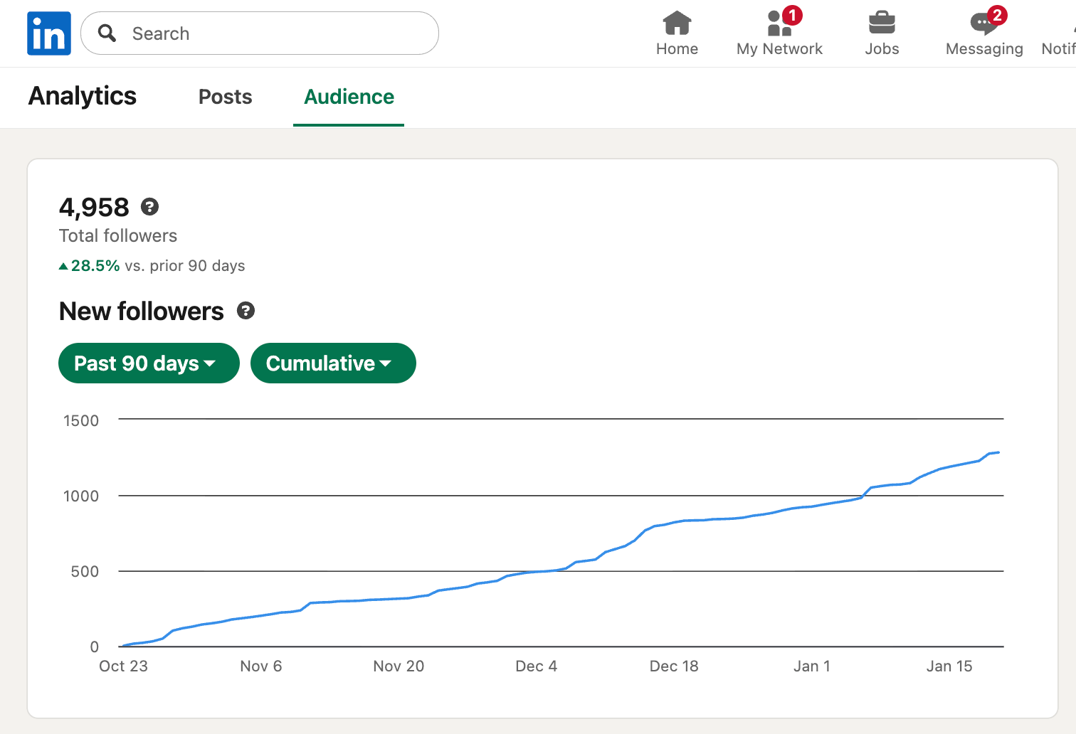Open the Cumulative dropdown
The width and height of the screenshot is (1076, 734).
click(333, 363)
